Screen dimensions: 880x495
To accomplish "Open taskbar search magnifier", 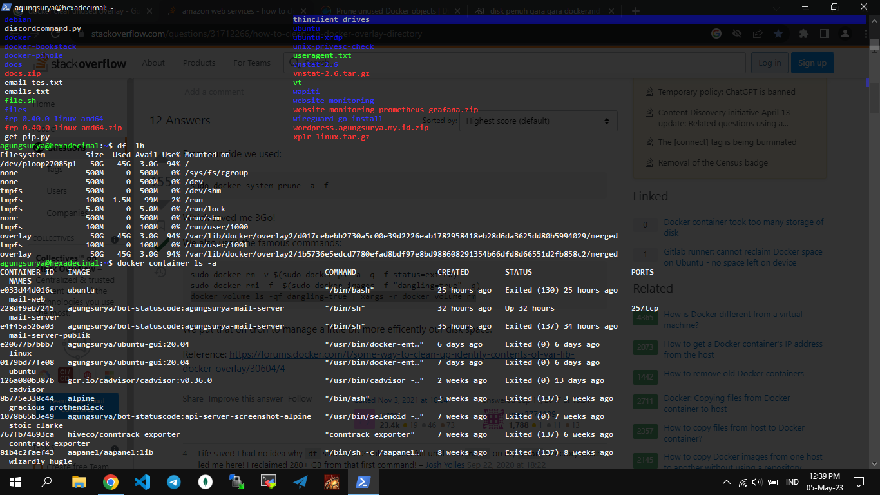I will pos(47,481).
